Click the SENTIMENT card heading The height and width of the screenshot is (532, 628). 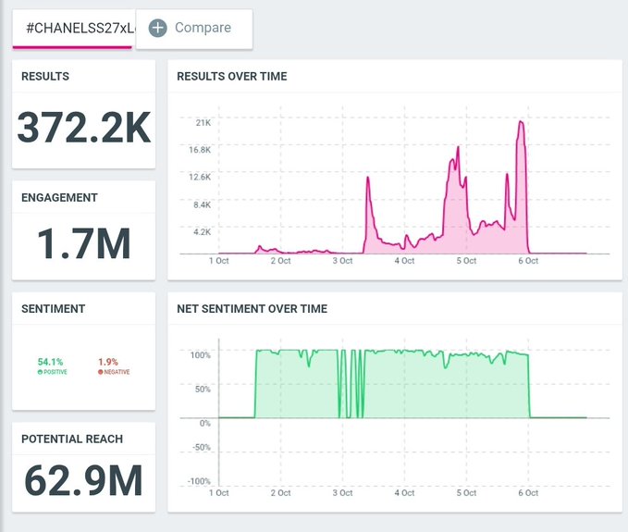(54, 309)
